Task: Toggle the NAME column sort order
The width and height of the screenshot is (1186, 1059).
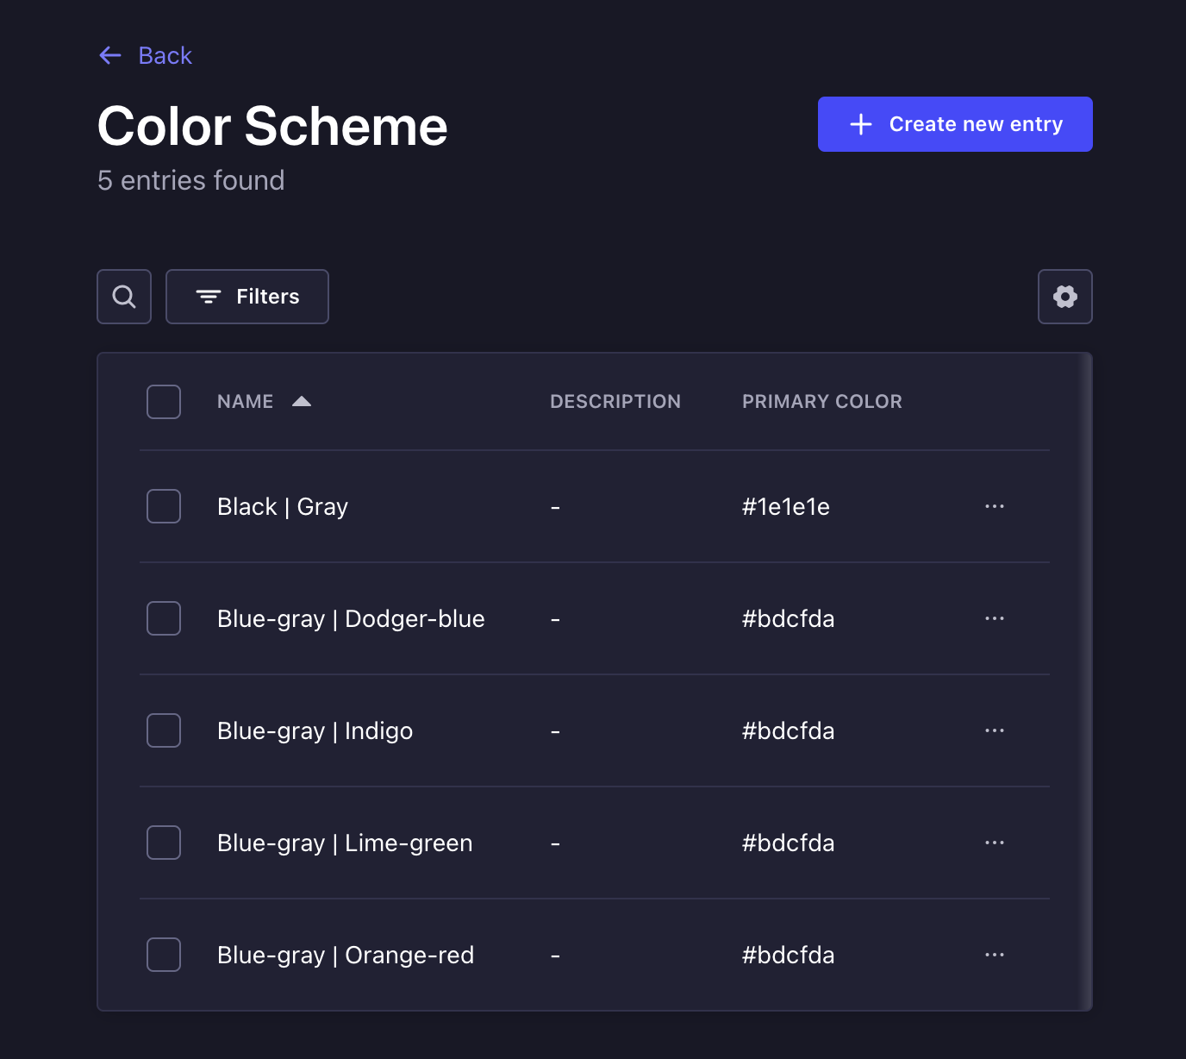Action: point(301,401)
